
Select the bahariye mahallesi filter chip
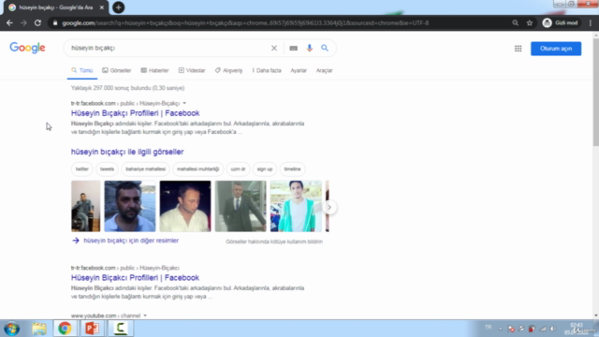[146, 168]
